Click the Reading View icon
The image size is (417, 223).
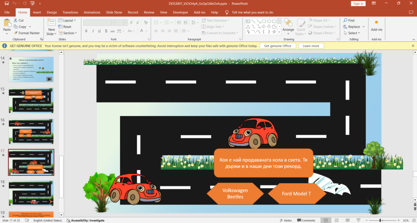tap(348, 220)
